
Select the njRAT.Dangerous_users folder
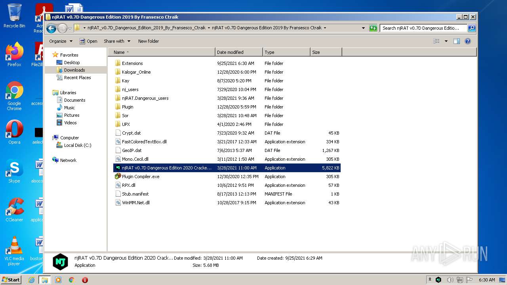point(227,98)
